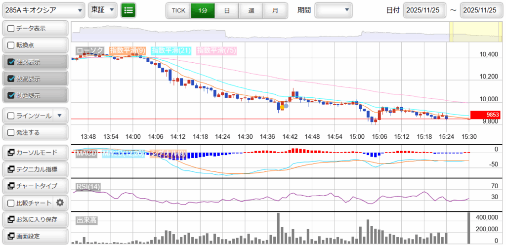
Task: Open テクニカル指標 settings window
Action: pyautogui.click(x=35, y=169)
